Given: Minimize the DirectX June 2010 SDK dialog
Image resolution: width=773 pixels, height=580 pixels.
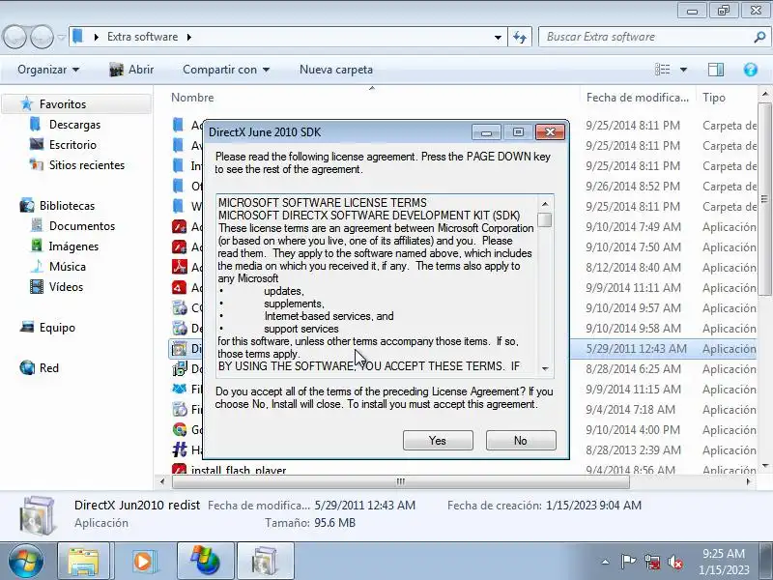Looking at the screenshot, I should pyautogui.click(x=486, y=131).
